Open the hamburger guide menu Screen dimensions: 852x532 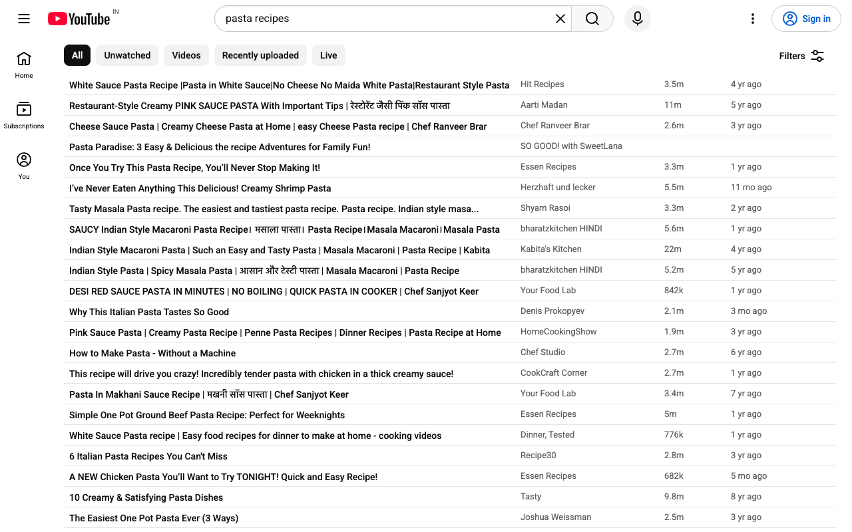24,19
